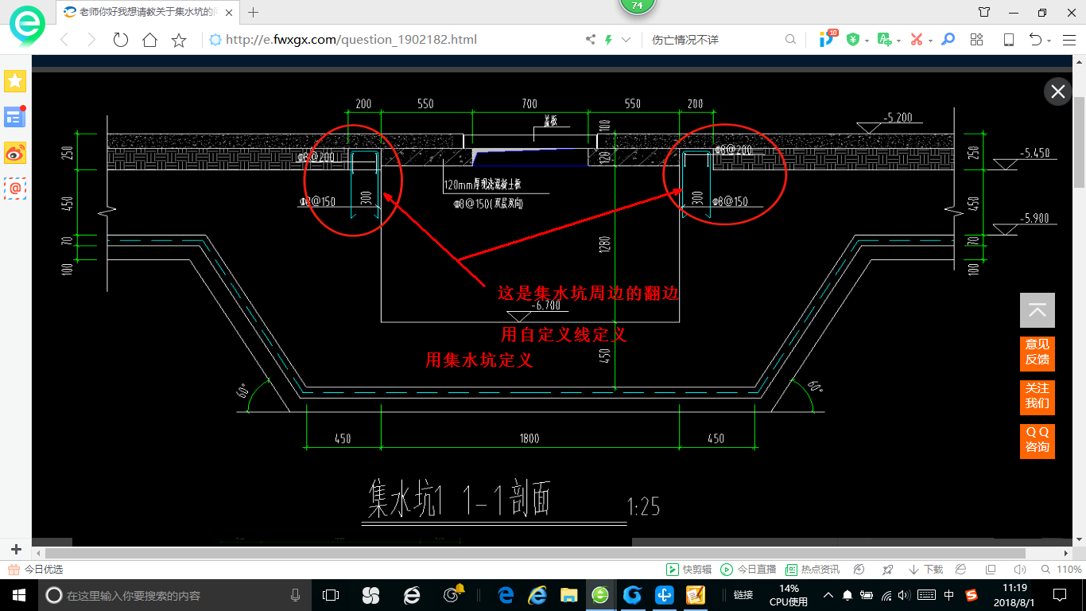
Task: Open the extension with the red 10 badge
Action: tap(828, 39)
